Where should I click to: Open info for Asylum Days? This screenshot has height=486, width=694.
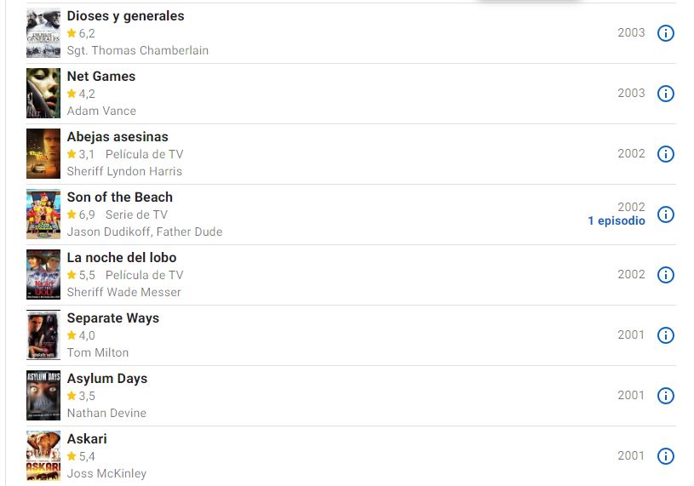(x=666, y=396)
